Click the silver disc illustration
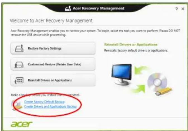The image size is (188, 131). click(x=157, y=82)
